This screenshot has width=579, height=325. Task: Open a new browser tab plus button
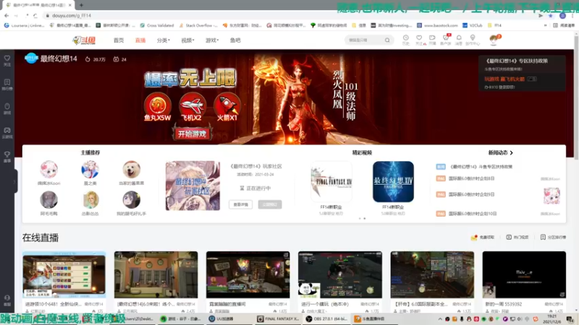pos(81,5)
